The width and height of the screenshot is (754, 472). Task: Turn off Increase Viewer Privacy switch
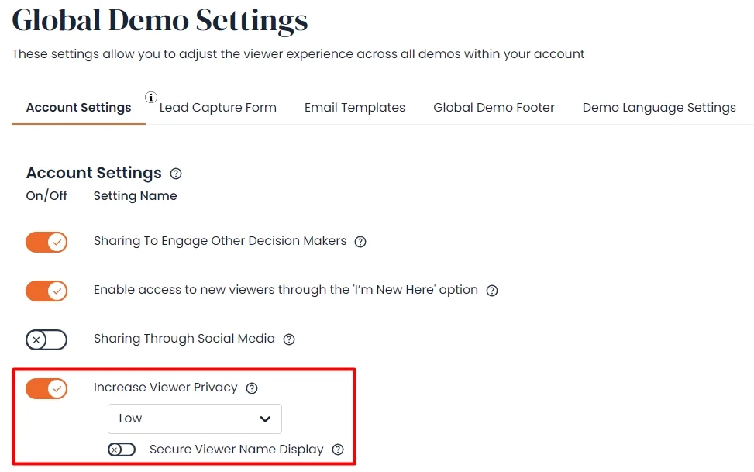[x=46, y=388]
